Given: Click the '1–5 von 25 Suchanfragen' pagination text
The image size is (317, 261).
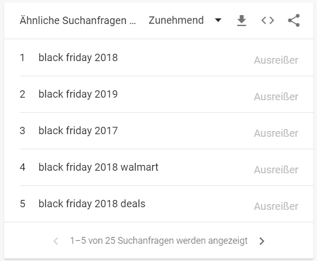Looking at the screenshot, I should coord(159,241).
